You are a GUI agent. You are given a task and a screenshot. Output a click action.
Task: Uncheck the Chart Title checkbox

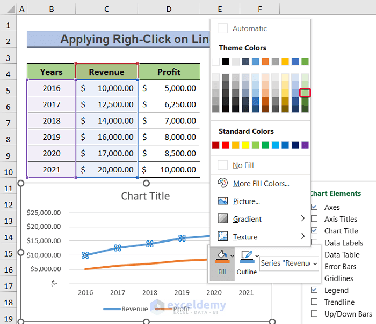[x=314, y=230]
